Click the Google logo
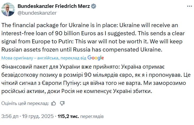This screenshot has width=194, height=125. click(x=96, y=58)
